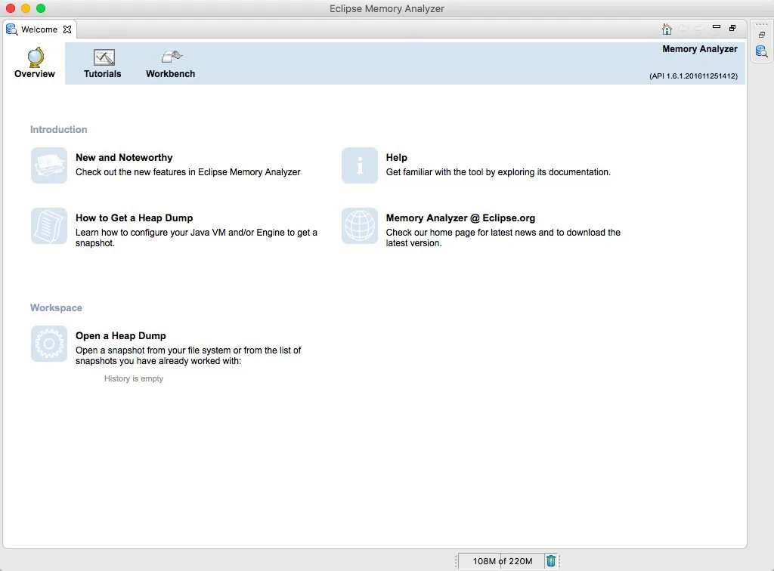Click the back navigation arrow in toolbar
774x571 pixels.
click(683, 29)
